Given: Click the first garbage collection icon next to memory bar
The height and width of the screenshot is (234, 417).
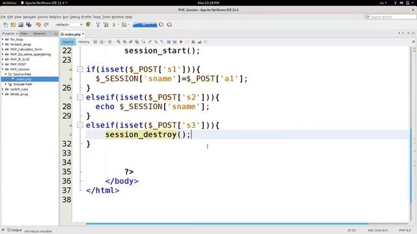Looking at the screenshot, I should 161,25.
